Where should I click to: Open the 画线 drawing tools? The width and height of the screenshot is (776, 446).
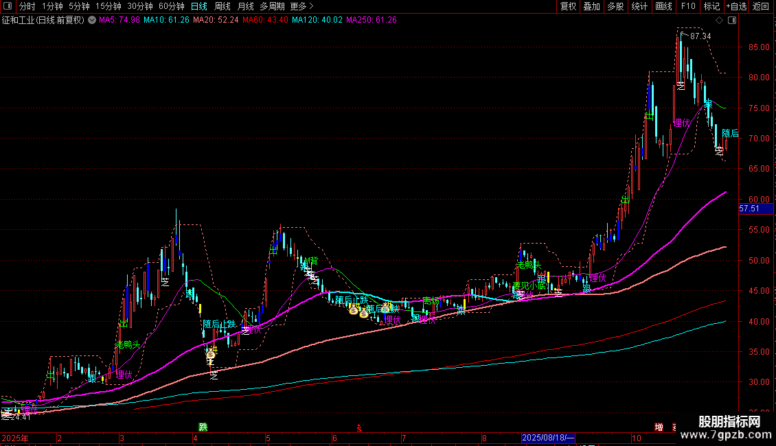pos(663,6)
